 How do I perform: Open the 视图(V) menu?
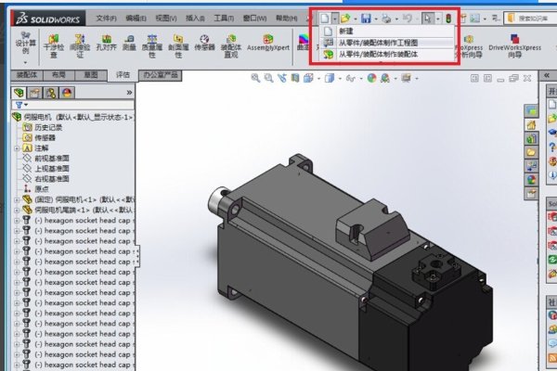[166, 18]
